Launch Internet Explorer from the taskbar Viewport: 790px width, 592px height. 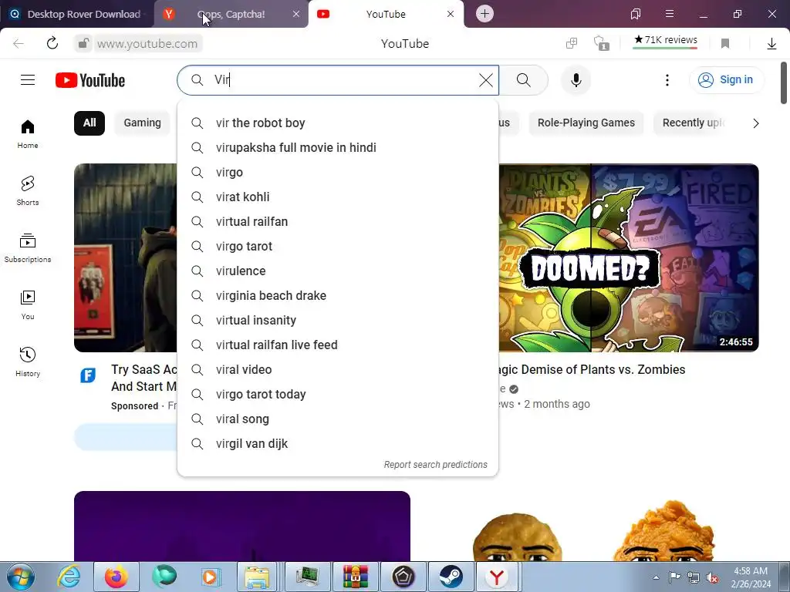(69, 577)
